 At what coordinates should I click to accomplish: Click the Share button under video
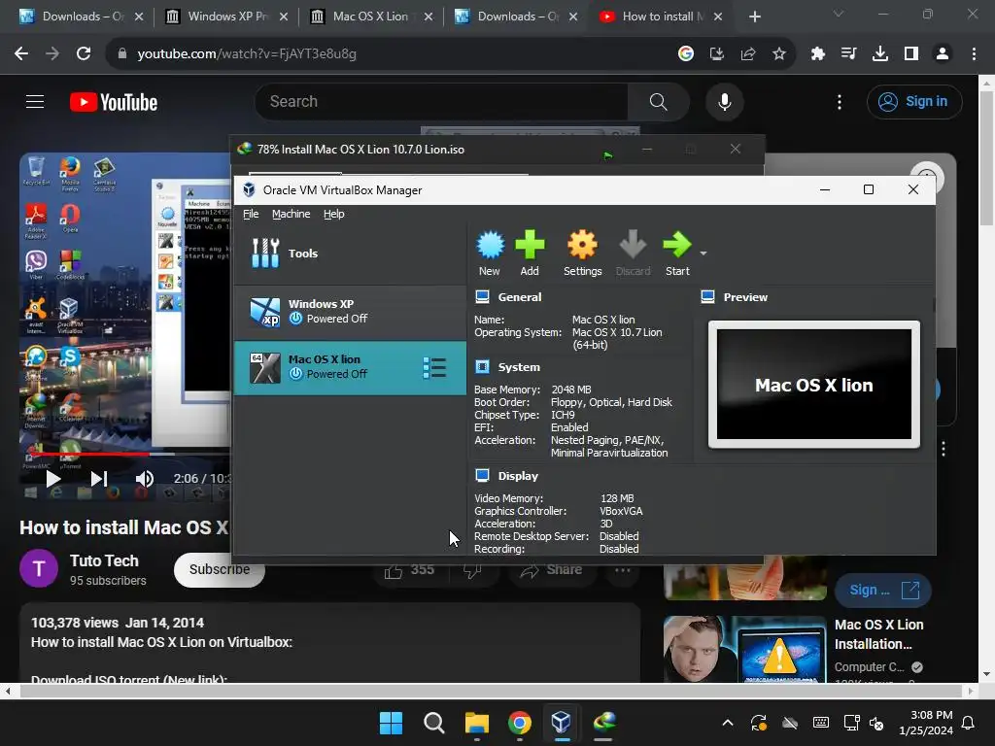pos(552,569)
